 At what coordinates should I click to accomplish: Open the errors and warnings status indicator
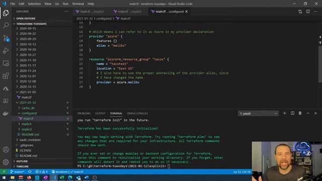point(41,171)
